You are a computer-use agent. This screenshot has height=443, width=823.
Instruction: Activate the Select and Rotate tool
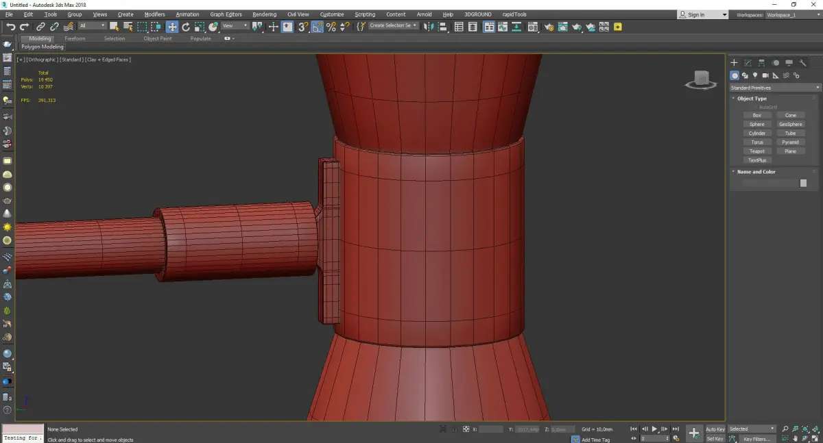click(186, 27)
